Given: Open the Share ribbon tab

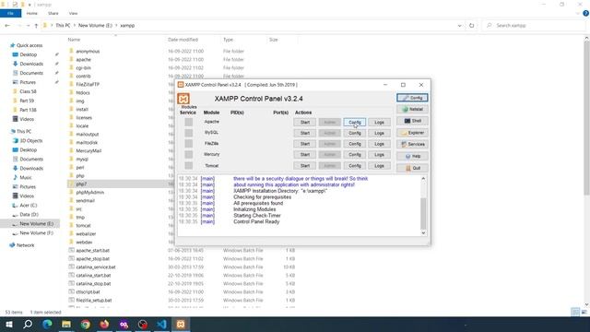Looking at the screenshot, I should pos(53,13).
